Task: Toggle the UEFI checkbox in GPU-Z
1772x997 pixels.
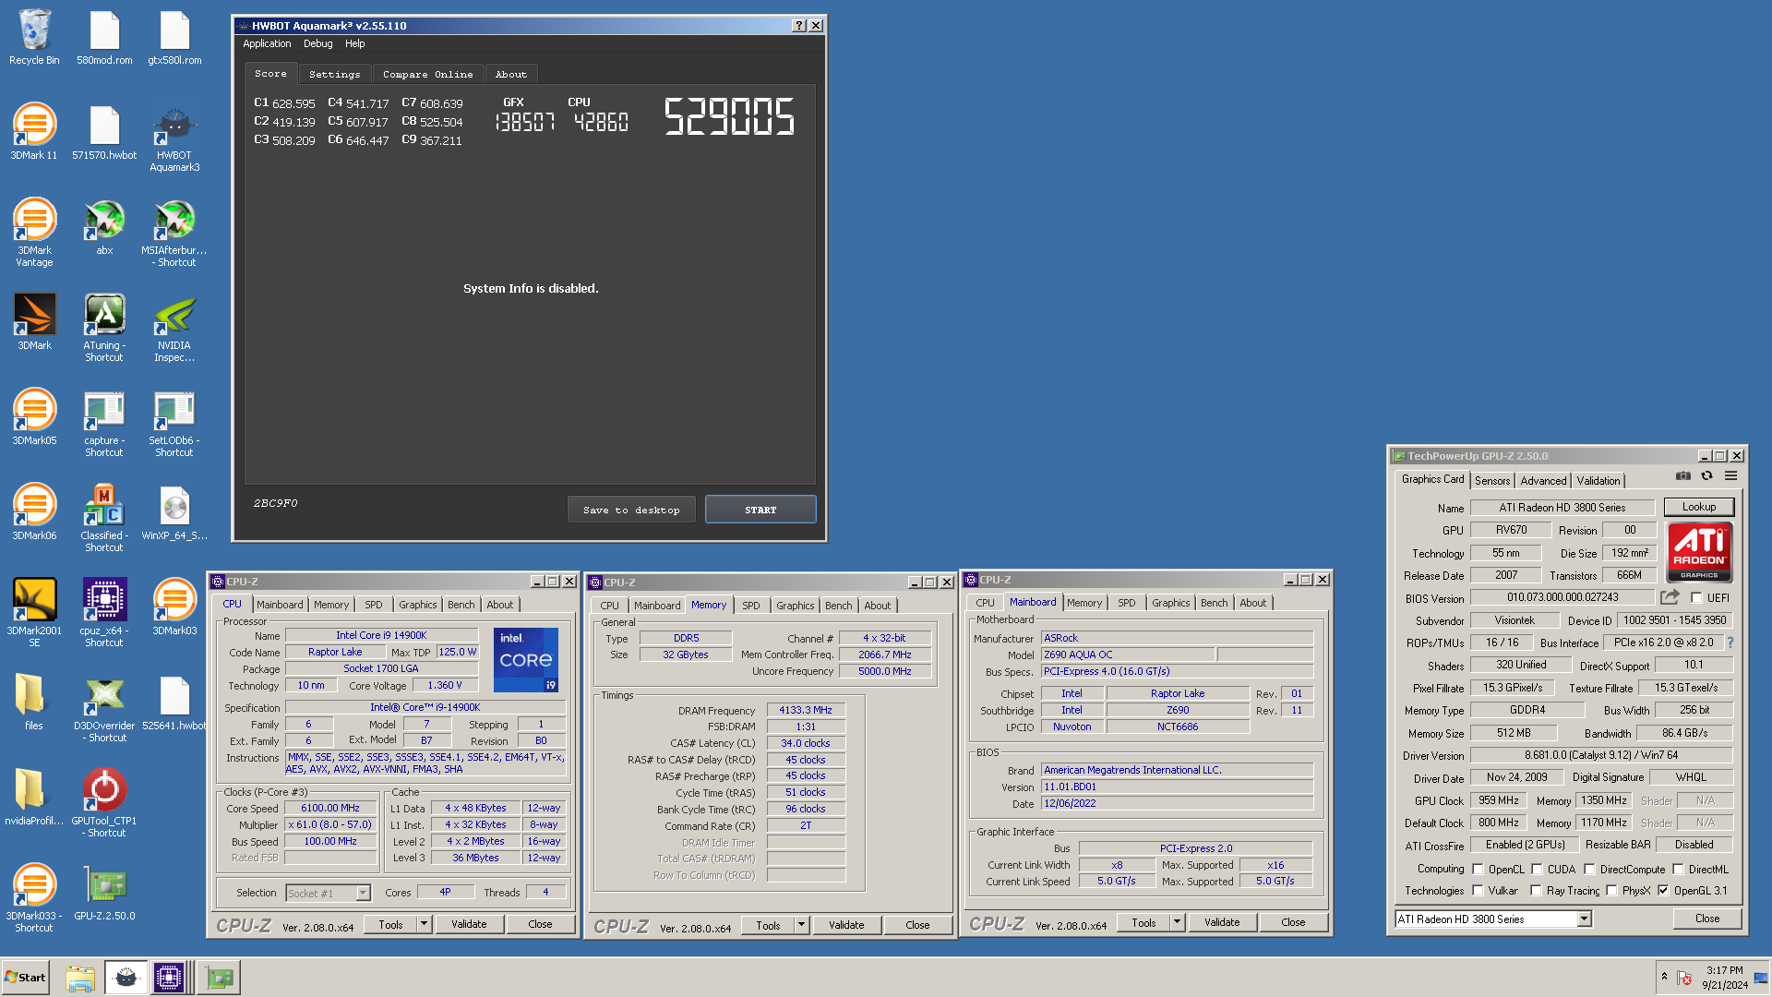Action: pos(1696,597)
